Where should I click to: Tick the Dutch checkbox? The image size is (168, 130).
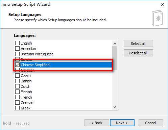(17, 86)
